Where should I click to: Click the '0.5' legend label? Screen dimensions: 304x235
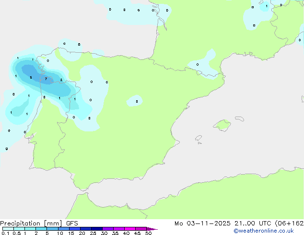(17, 233)
